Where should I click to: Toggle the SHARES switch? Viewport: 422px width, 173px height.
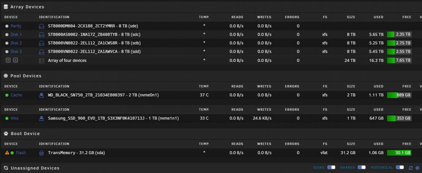(362, 168)
